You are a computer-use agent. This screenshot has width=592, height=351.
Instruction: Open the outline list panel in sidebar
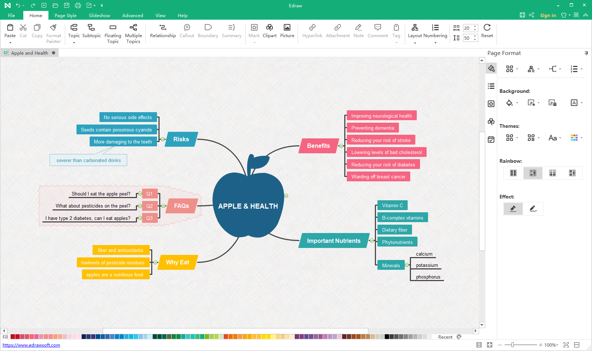[x=491, y=86]
